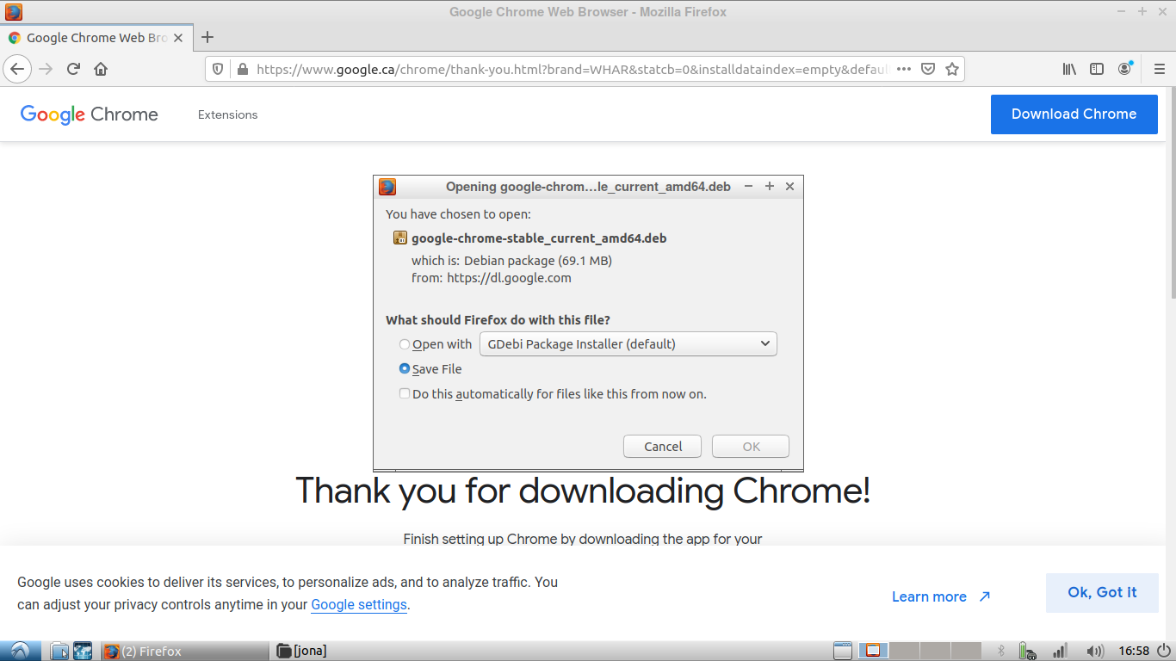
Task: Click the forward navigation arrow
Action: (x=46, y=69)
